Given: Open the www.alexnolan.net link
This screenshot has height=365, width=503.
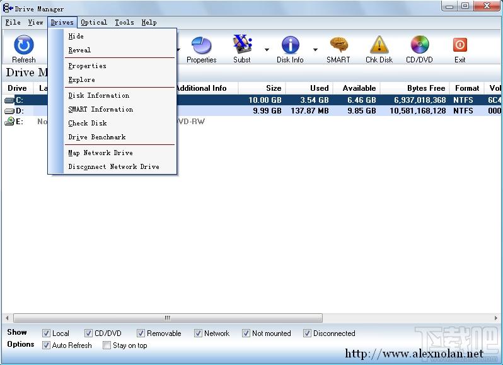Looking at the screenshot, I should pos(414,354).
